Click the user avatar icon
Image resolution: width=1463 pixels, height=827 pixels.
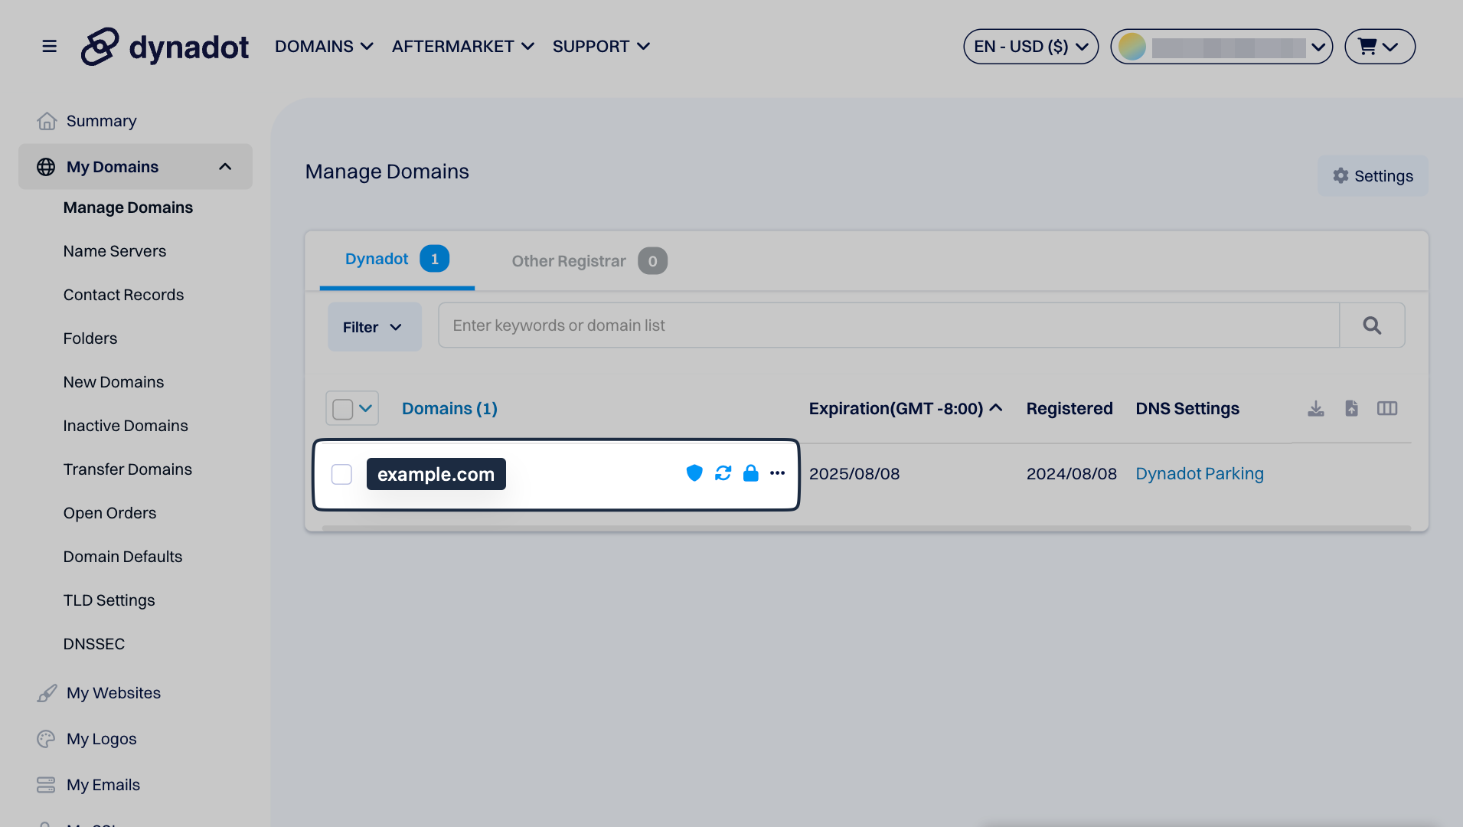tap(1132, 47)
